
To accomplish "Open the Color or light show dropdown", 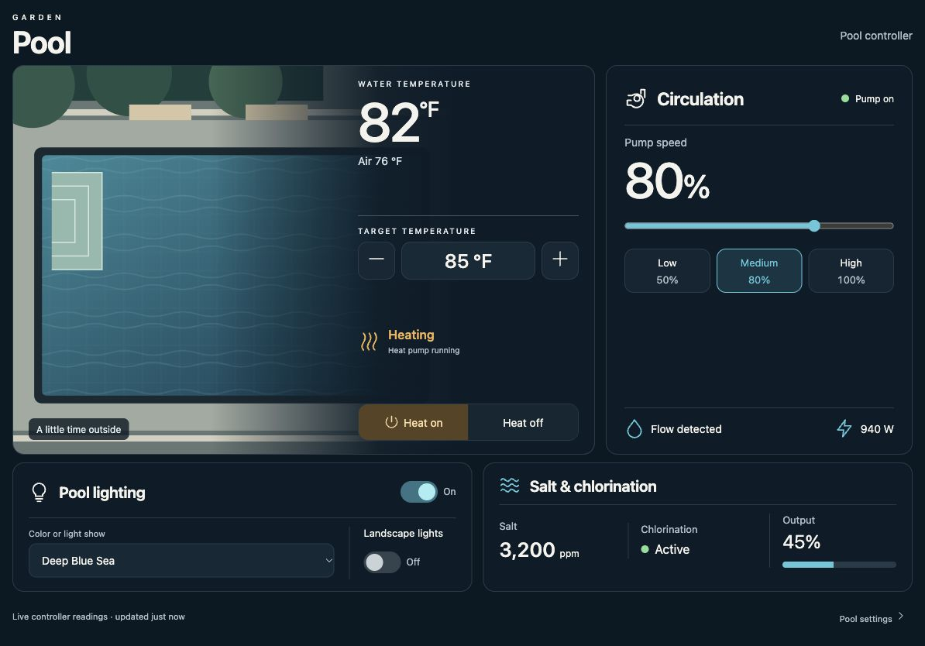I will click(x=181, y=561).
